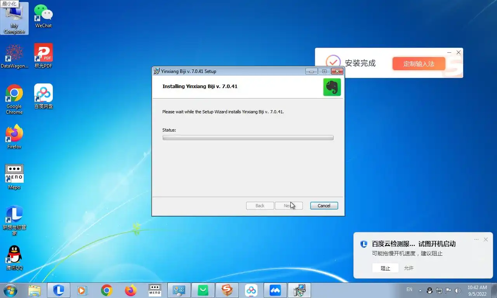497x298 pixels.
Task: Select the DataWagon desktop shortcut
Action: click(14, 56)
